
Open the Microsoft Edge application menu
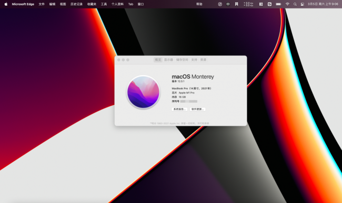point(23,4)
